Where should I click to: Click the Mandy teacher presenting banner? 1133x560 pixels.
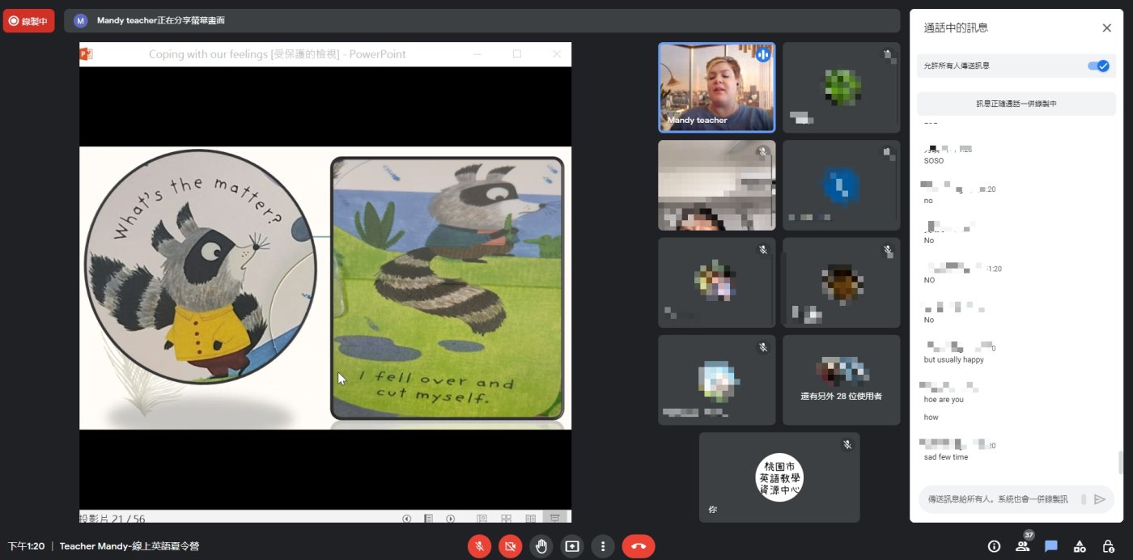482,21
